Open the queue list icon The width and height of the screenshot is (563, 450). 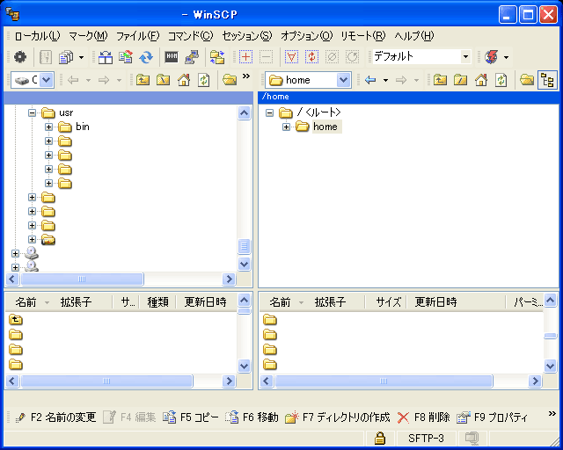tap(66, 57)
